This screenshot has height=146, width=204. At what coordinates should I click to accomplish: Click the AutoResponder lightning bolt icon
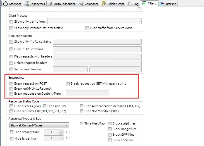coord(51,4)
